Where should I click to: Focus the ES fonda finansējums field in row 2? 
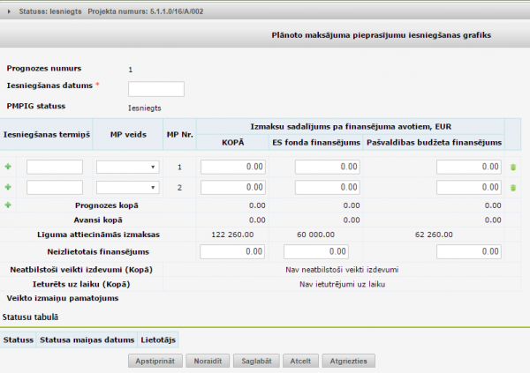click(327, 187)
